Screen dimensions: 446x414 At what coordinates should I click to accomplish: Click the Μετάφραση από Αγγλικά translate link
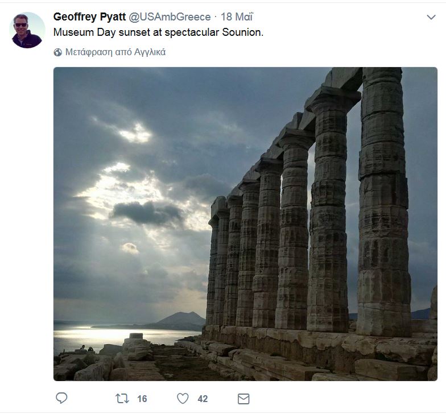pos(115,52)
